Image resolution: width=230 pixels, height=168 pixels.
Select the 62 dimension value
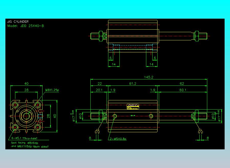[182, 83]
